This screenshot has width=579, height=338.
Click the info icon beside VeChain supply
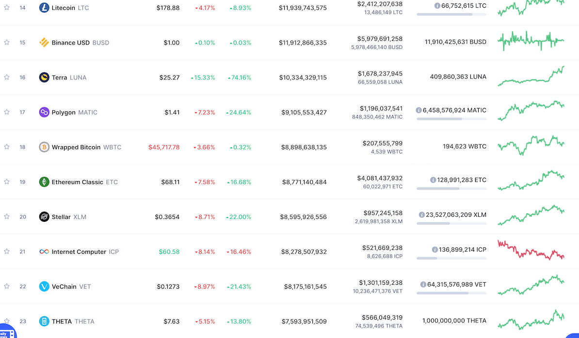(x=423, y=285)
